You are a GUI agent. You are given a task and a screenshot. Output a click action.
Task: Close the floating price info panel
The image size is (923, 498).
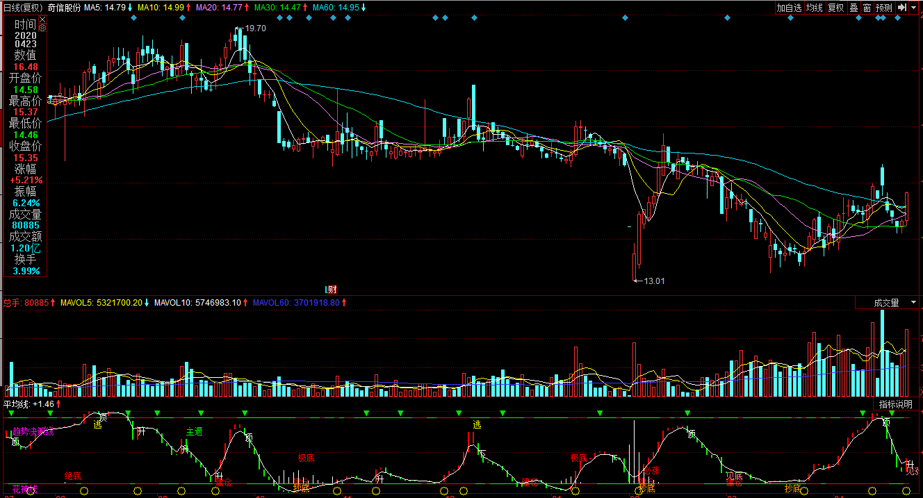point(42,19)
